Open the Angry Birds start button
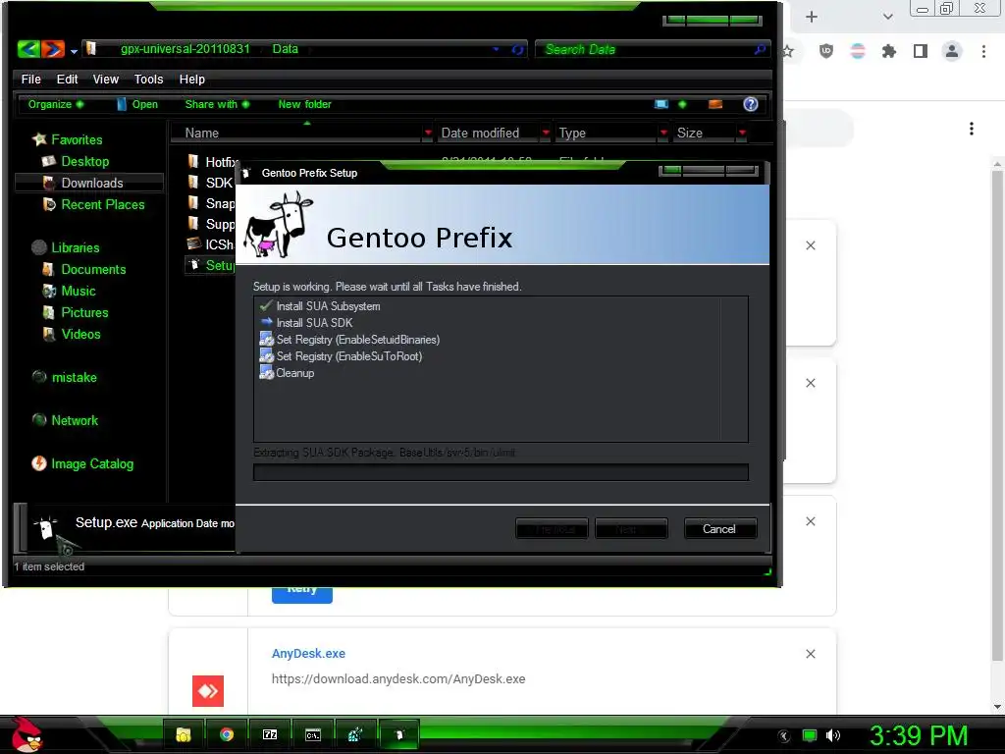The image size is (1005, 754). click(26, 734)
